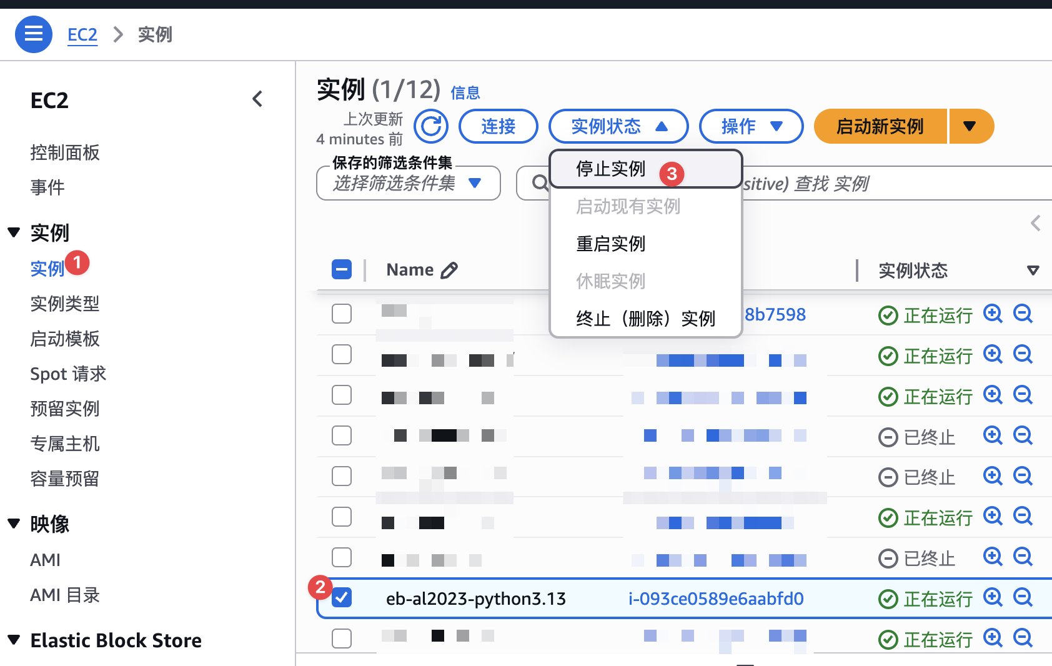This screenshot has width=1052, height=666.
Task: Open the 信息 info link
Action: click(465, 93)
